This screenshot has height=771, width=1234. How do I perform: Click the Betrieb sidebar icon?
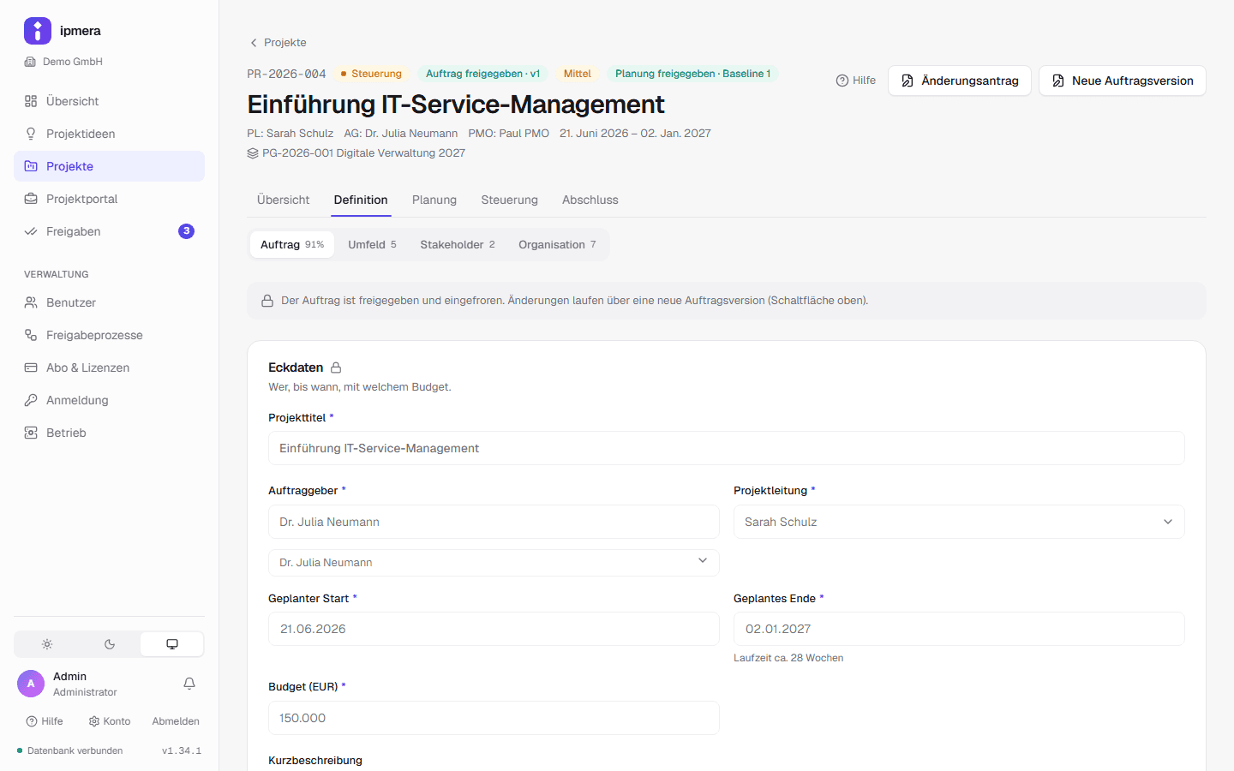[x=31, y=433]
